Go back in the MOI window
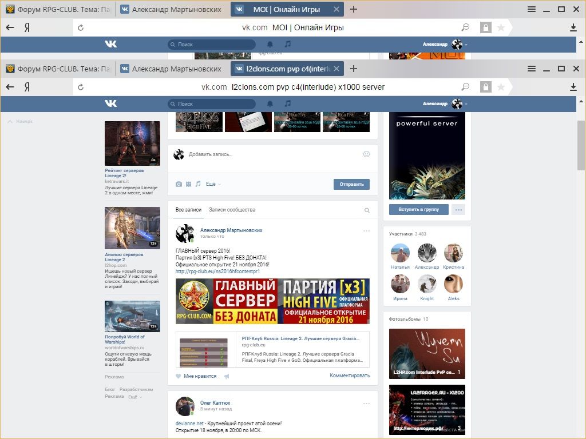Viewport: 586px width, 439px height. pyautogui.click(x=10, y=27)
